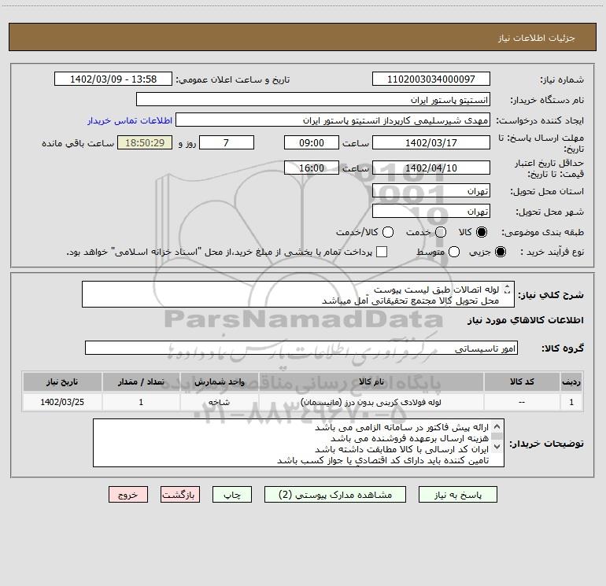Select the جزیی purchase type radio
The image size is (606, 586).
tap(501, 252)
